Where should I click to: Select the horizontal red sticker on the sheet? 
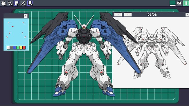click(x=12, y=27)
